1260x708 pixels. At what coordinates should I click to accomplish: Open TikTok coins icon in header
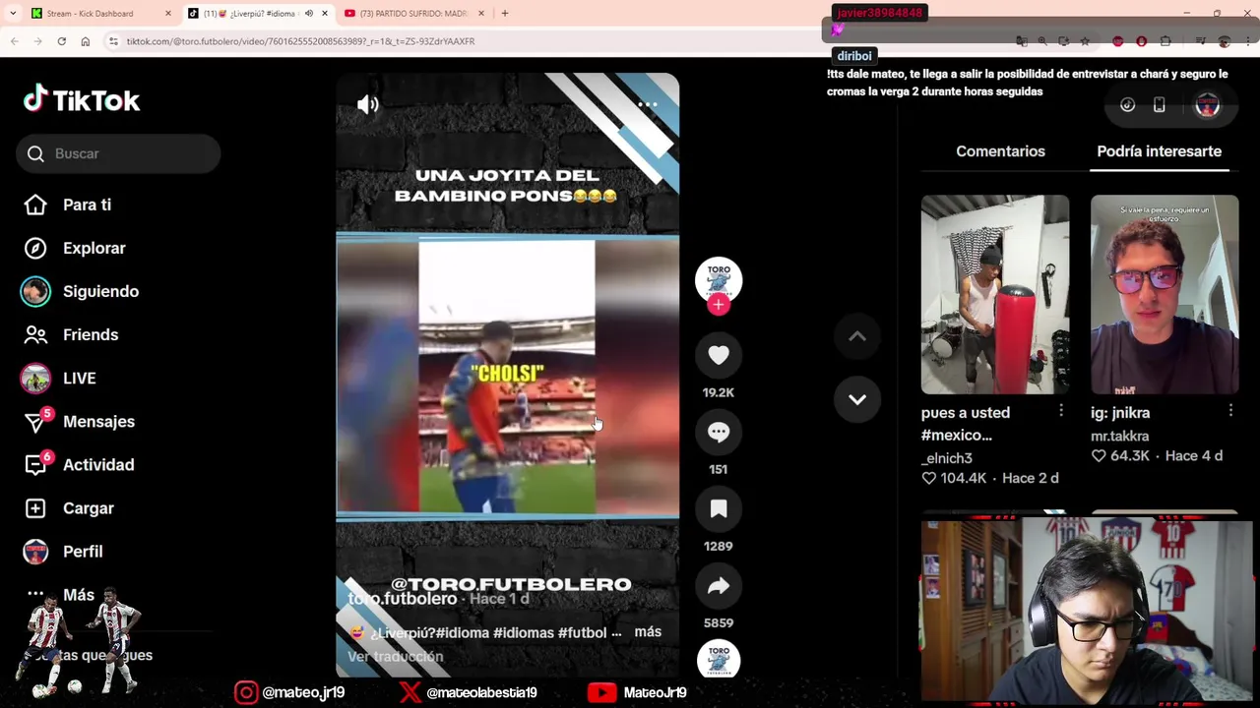click(x=1128, y=105)
